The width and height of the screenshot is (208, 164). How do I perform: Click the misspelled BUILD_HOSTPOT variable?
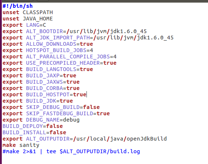(48, 94)
